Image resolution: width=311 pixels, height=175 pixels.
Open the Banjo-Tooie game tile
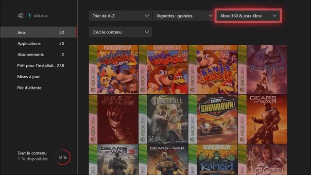(x=213, y=69)
